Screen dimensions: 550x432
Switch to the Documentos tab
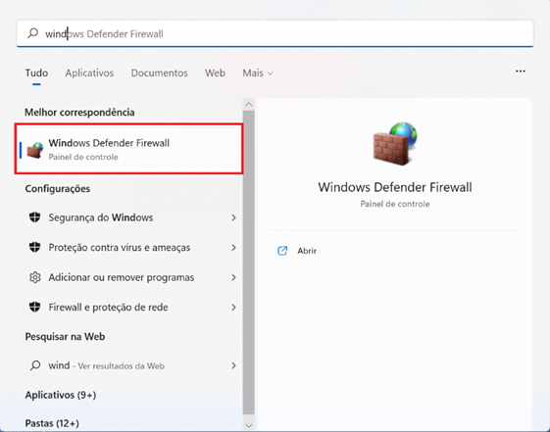click(x=159, y=72)
